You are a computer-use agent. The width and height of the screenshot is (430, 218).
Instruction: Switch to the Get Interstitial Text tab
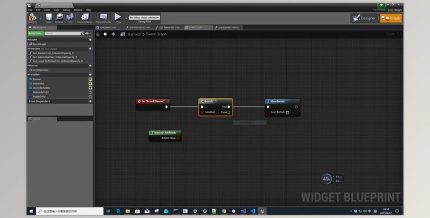(139, 28)
